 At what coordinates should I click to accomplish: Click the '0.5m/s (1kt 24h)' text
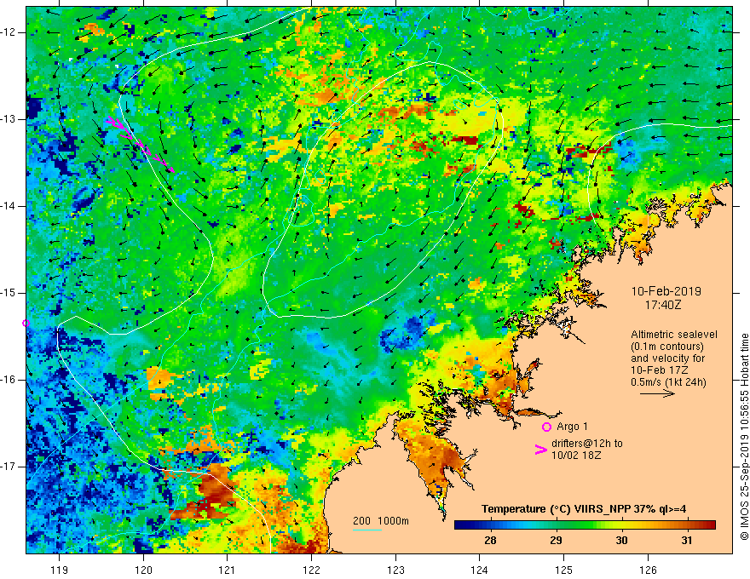668,382
